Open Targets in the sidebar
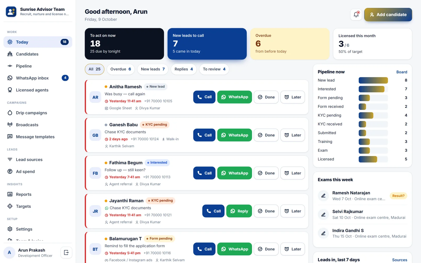 (38, 206)
